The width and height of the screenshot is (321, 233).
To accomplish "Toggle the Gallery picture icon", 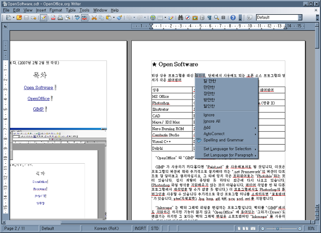I will [195, 18].
